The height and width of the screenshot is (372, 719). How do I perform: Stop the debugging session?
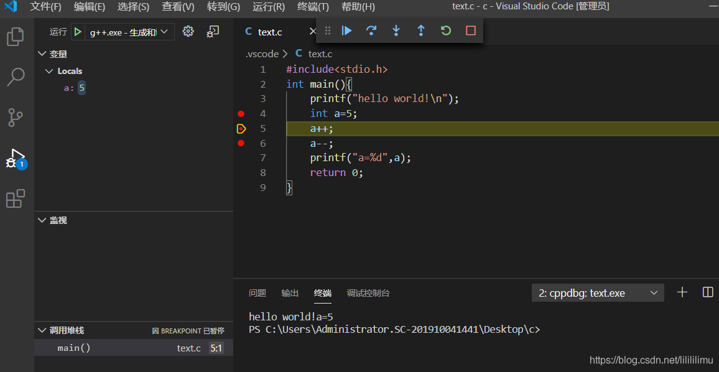pyautogui.click(x=470, y=30)
